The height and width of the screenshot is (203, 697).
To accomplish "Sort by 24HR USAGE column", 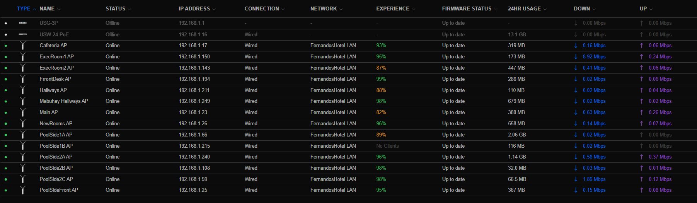I will point(524,9).
